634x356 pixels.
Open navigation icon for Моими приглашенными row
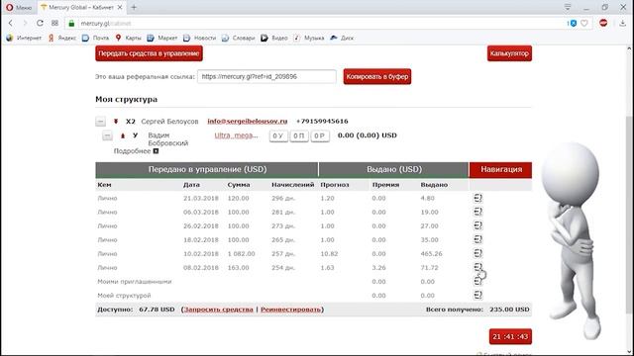click(477, 281)
